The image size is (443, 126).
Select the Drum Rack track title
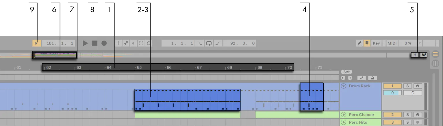coord(359,86)
